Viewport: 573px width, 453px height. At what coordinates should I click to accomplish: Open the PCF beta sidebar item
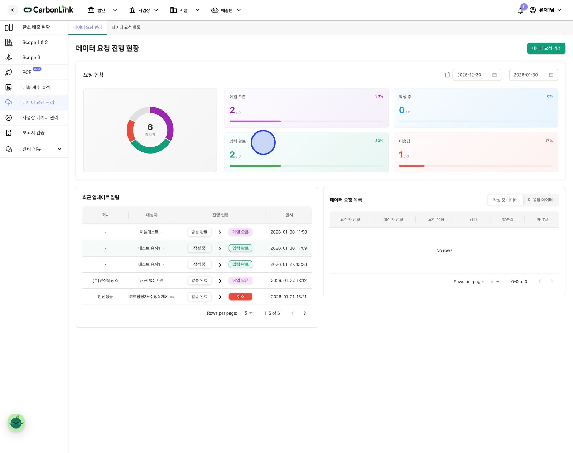(34, 72)
